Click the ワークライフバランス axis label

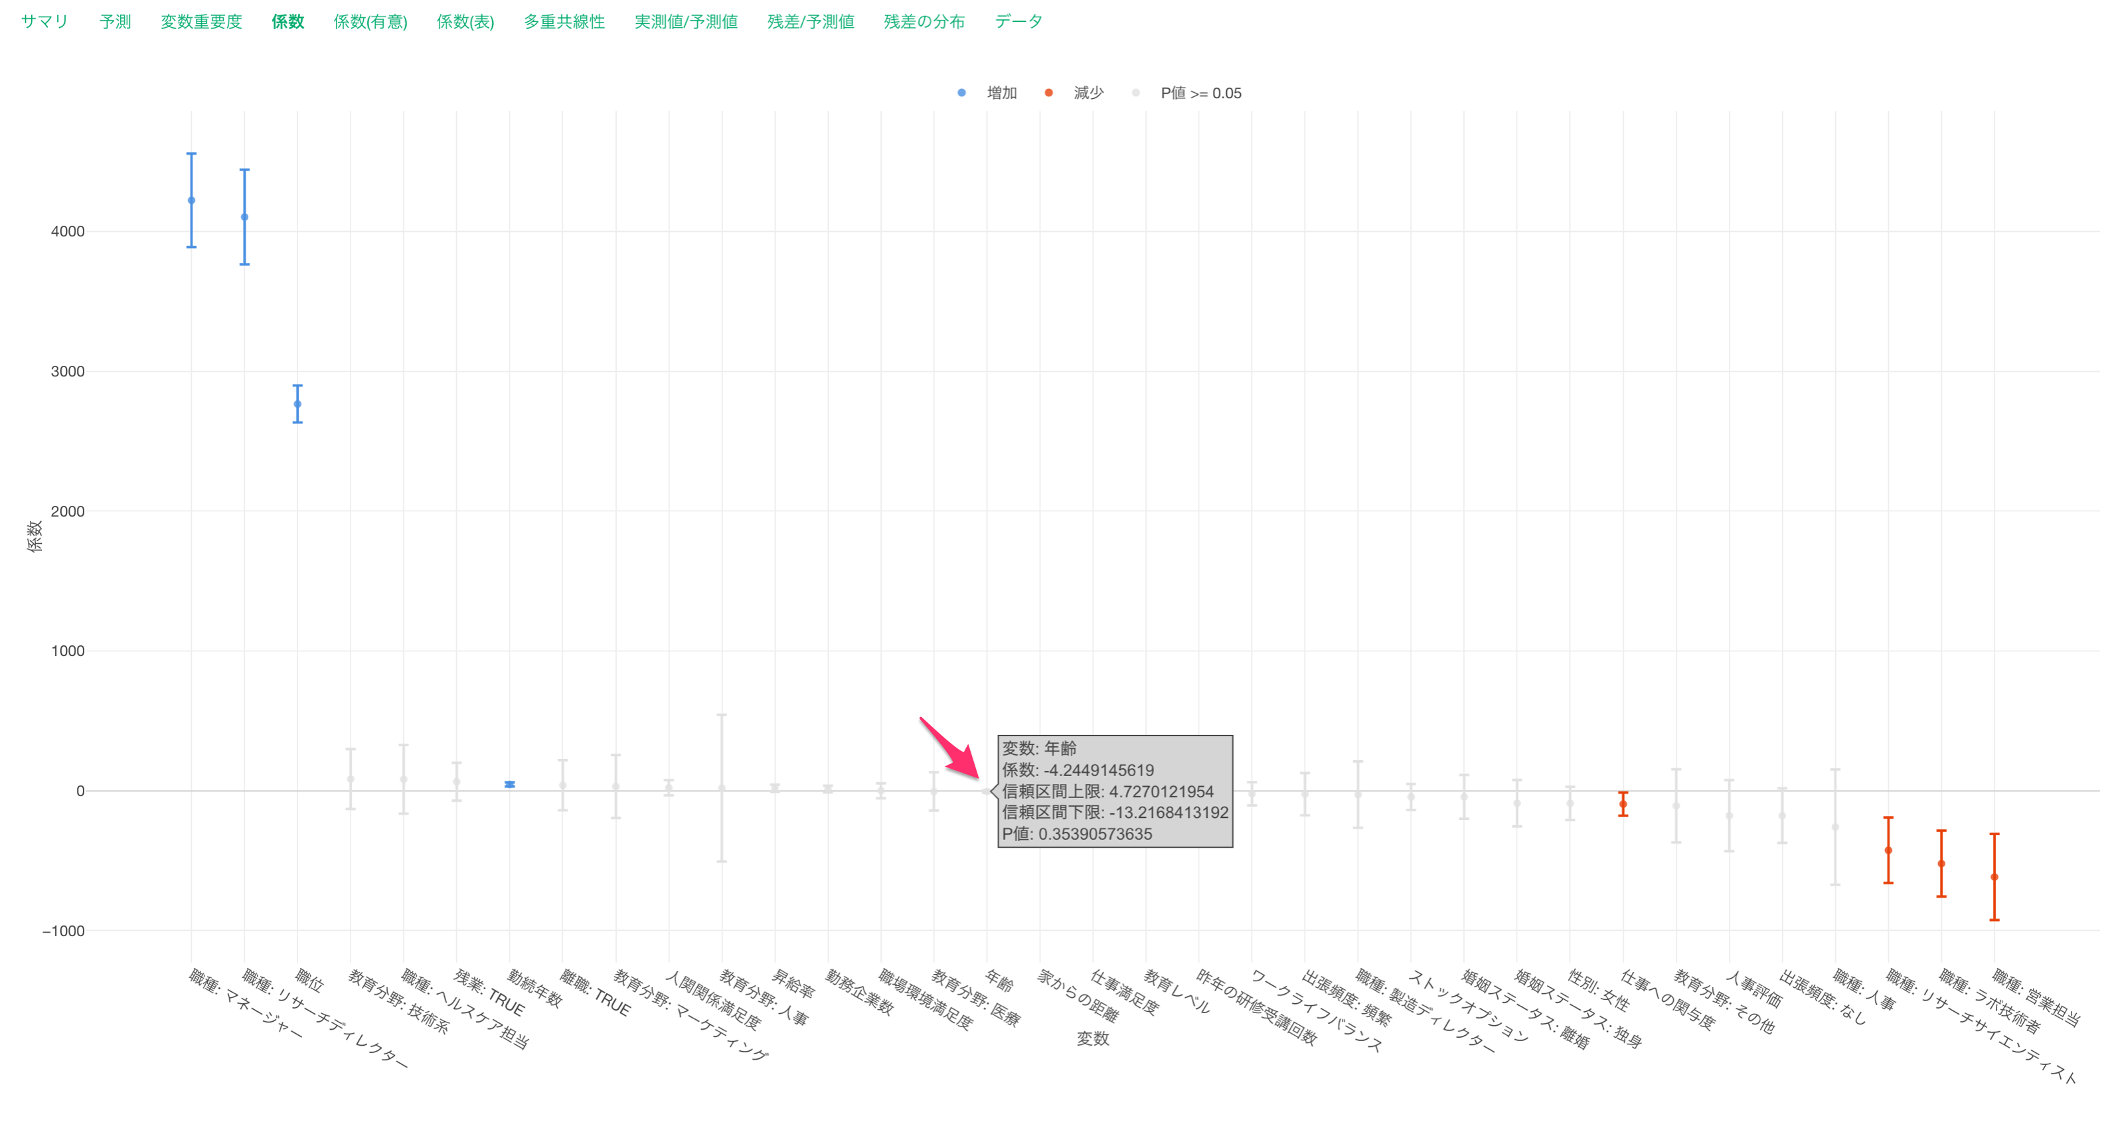[1317, 1011]
